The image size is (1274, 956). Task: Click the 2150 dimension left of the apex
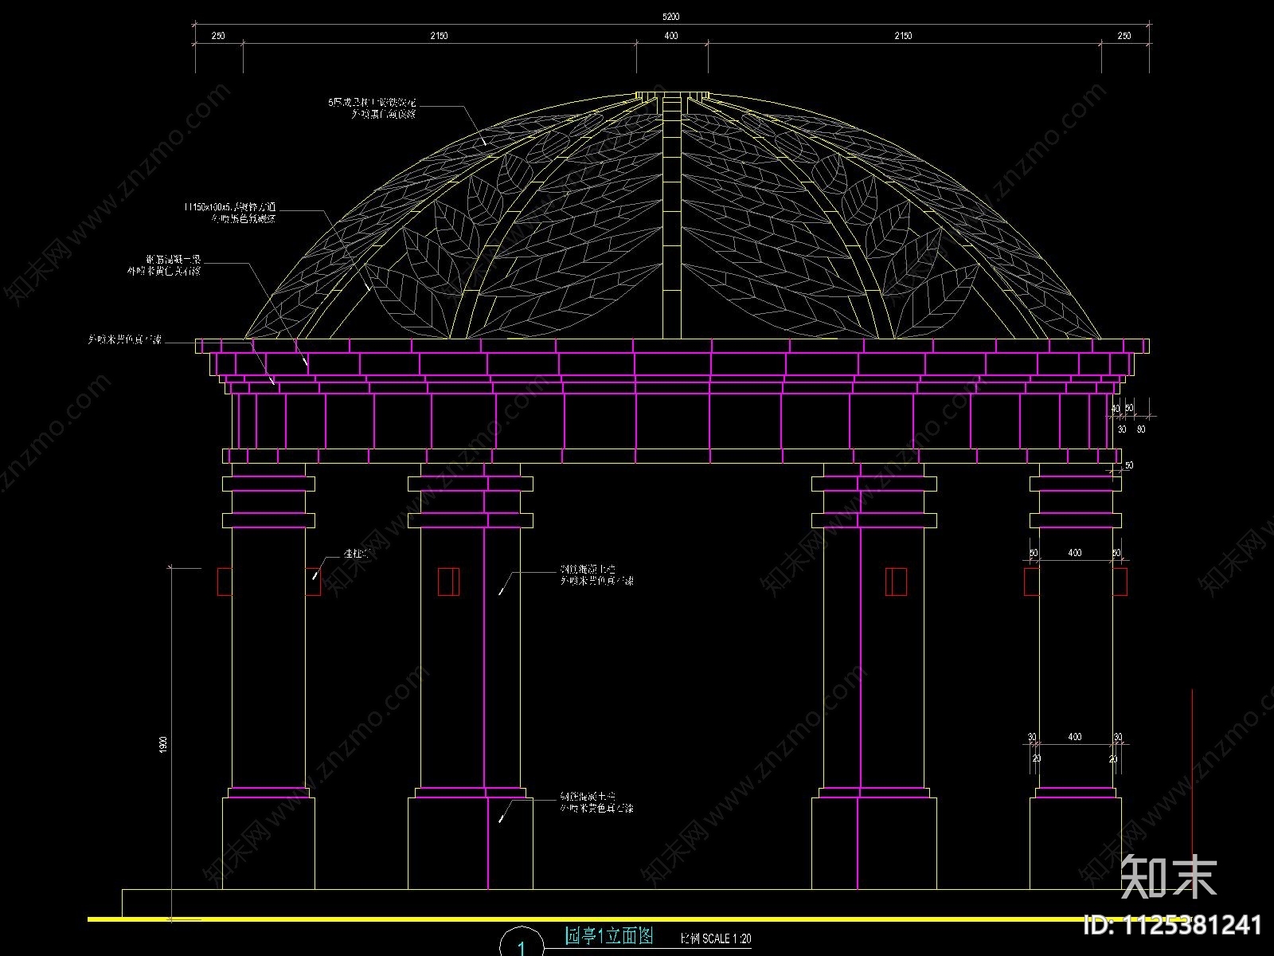439,36
